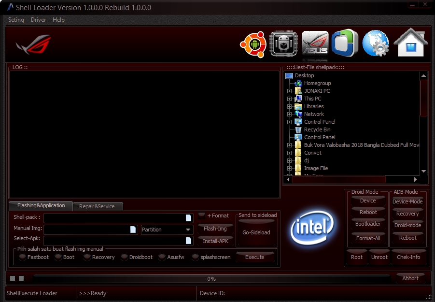Click the Execute button
Screen dimensions: 435x302
(254, 257)
